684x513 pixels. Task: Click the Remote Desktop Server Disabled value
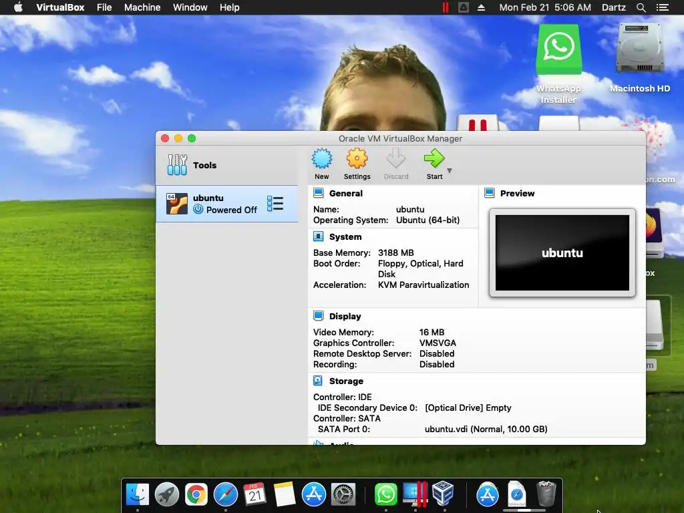pos(437,354)
